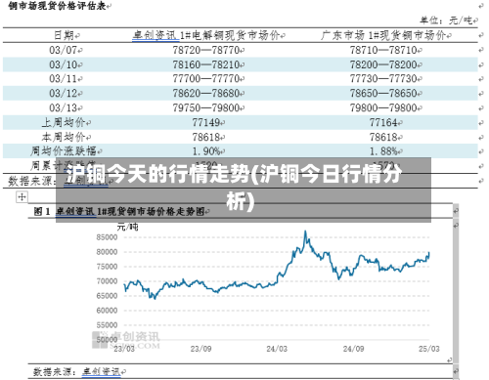Click the cell 78650—78650
This screenshot has width=489, height=380.
point(383,94)
